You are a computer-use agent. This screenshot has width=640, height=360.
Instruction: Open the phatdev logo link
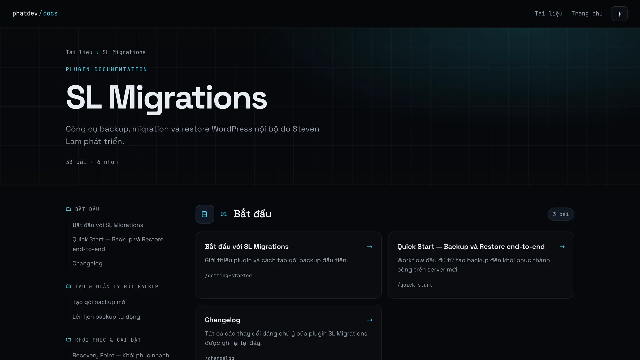(x=25, y=13)
